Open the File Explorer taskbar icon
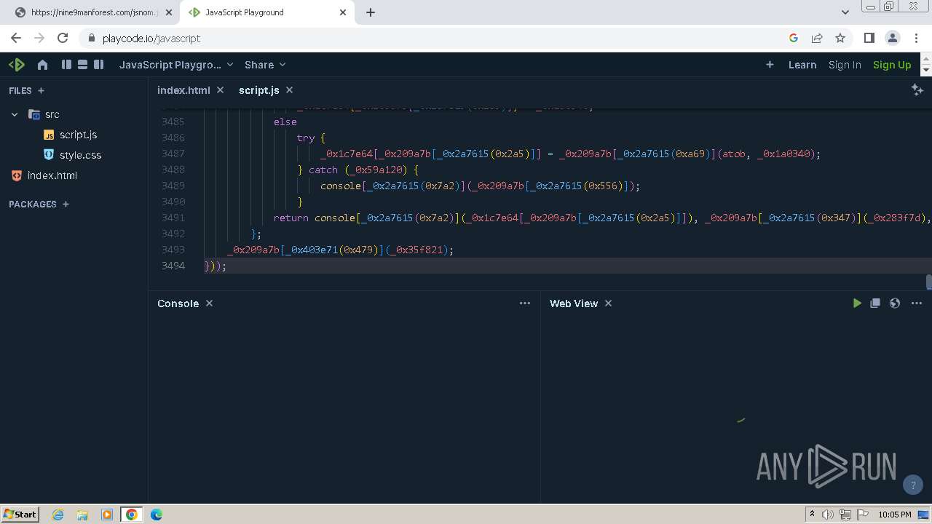Image resolution: width=932 pixels, height=524 pixels. point(82,515)
